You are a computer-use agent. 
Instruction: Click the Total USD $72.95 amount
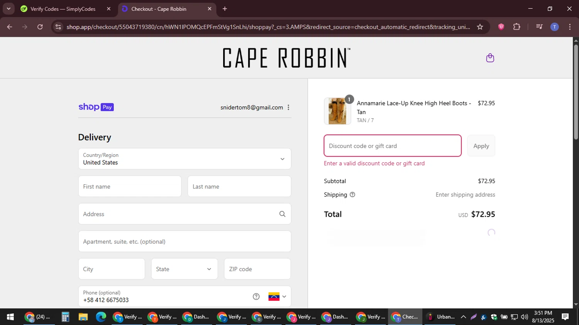coord(477,214)
